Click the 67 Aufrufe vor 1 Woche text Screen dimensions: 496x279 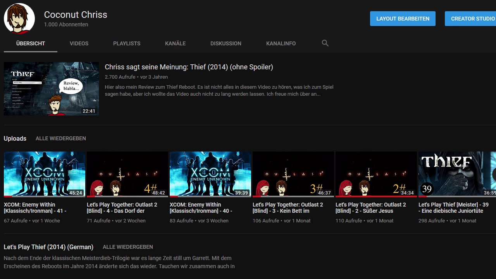click(x=32, y=220)
